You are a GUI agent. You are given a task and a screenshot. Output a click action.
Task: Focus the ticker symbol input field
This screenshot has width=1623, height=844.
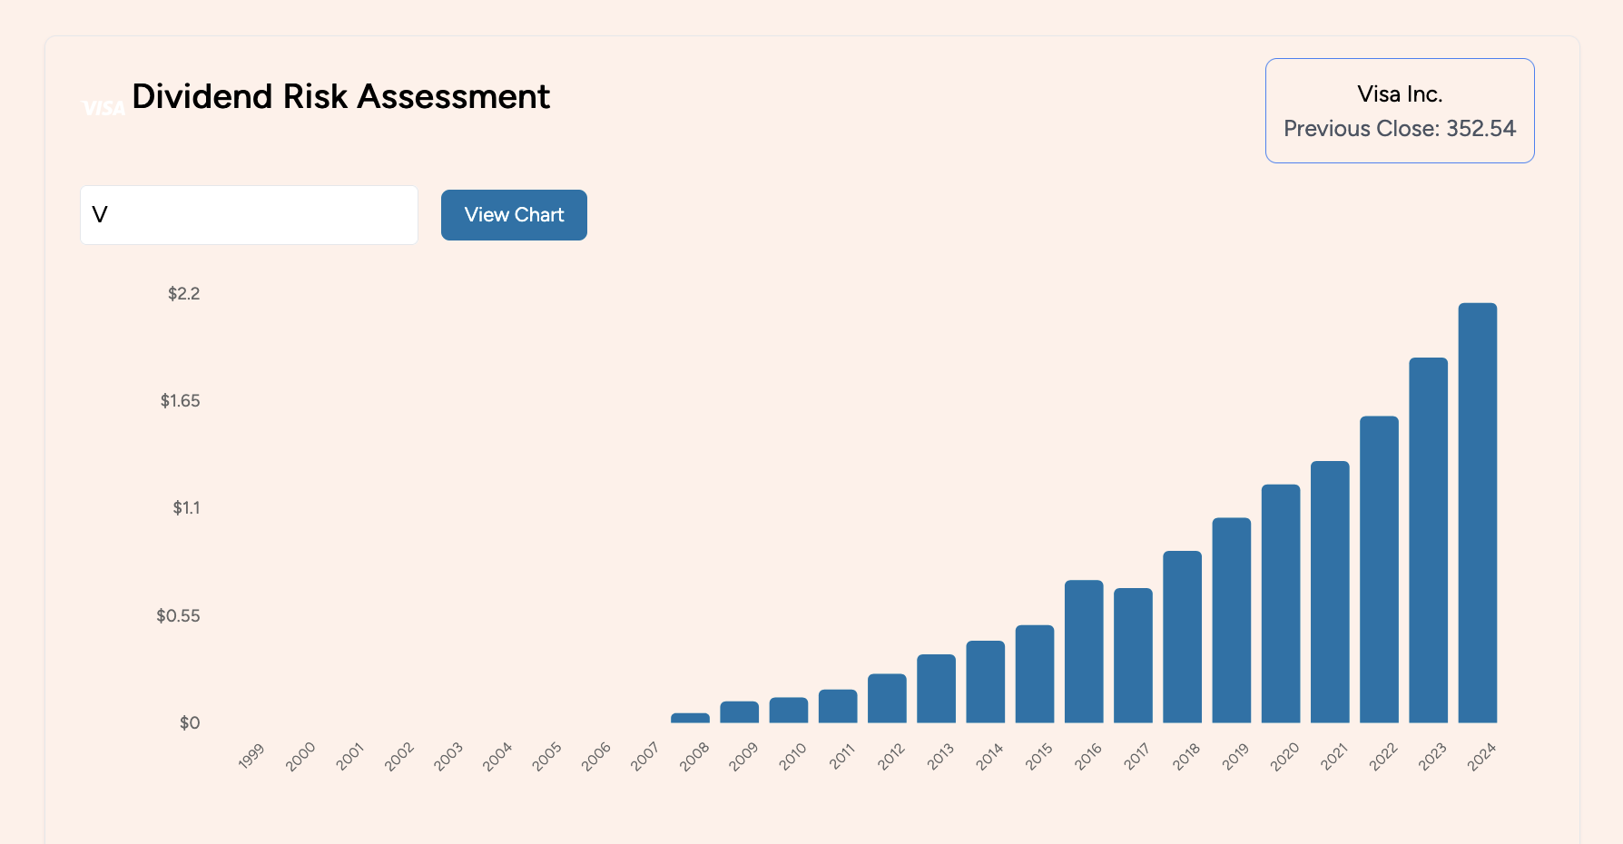(249, 215)
